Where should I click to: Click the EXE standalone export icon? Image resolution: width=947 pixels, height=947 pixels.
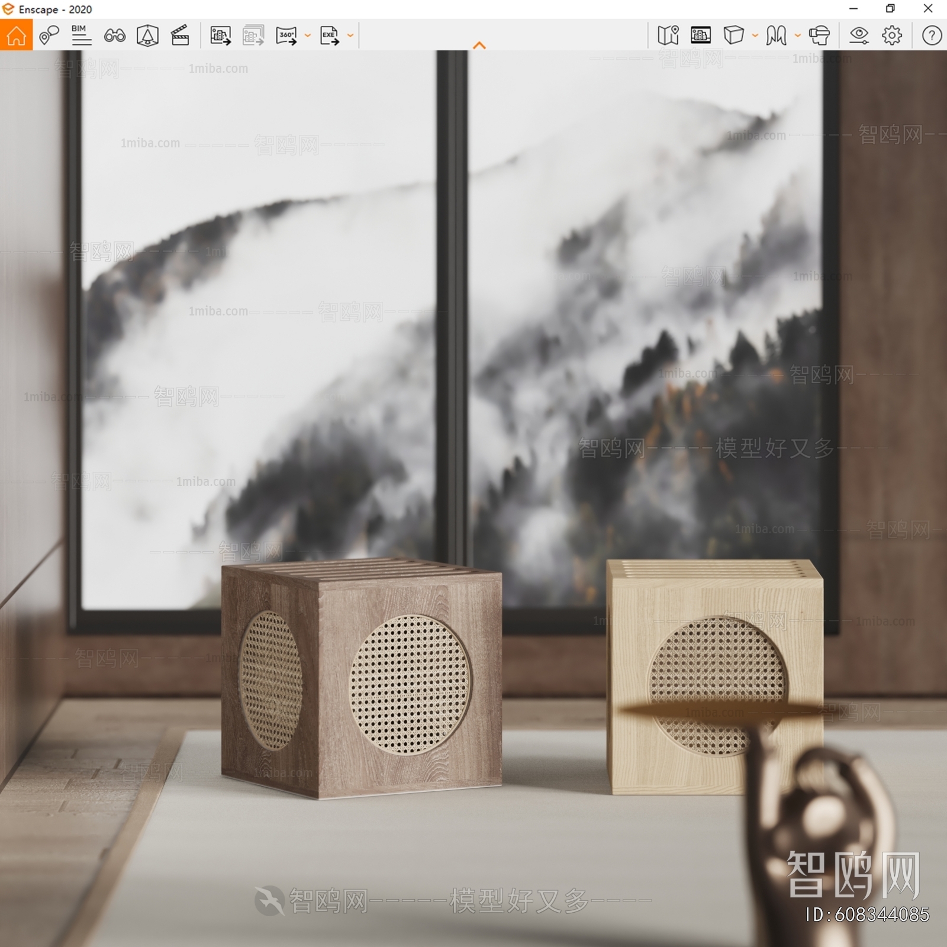pyautogui.click(x=330, y=36)
